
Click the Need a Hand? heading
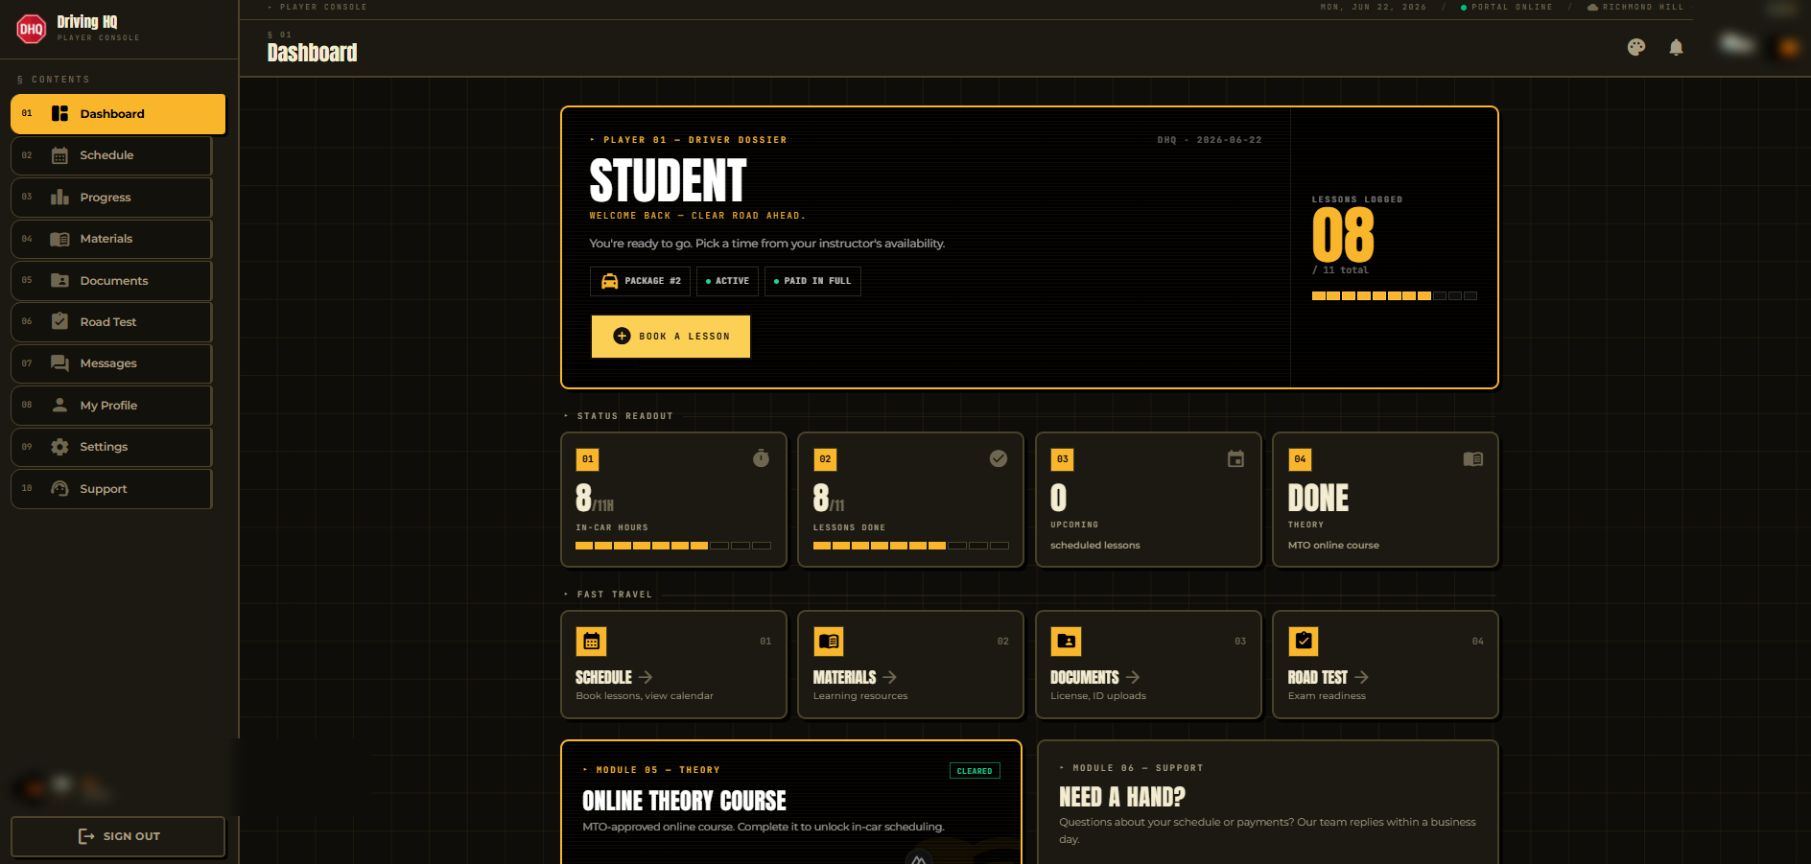tap(1122, 797)
